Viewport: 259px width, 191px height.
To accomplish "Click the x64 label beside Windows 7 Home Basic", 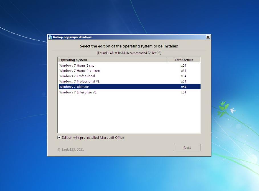I will point(184,65).
